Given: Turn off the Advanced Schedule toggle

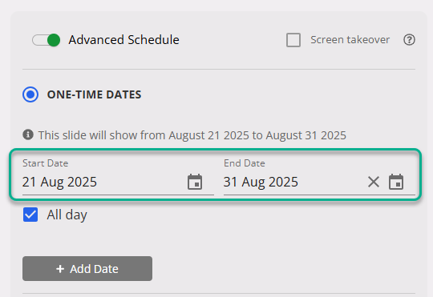Looking at the screenshot, I should 47,40.
